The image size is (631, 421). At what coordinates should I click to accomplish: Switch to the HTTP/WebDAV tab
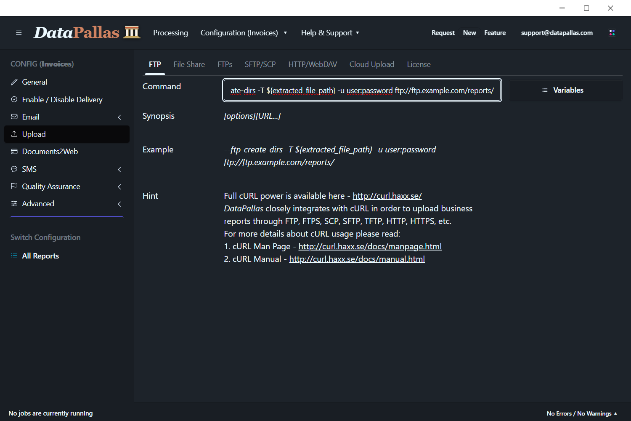[x=313, y=64]
